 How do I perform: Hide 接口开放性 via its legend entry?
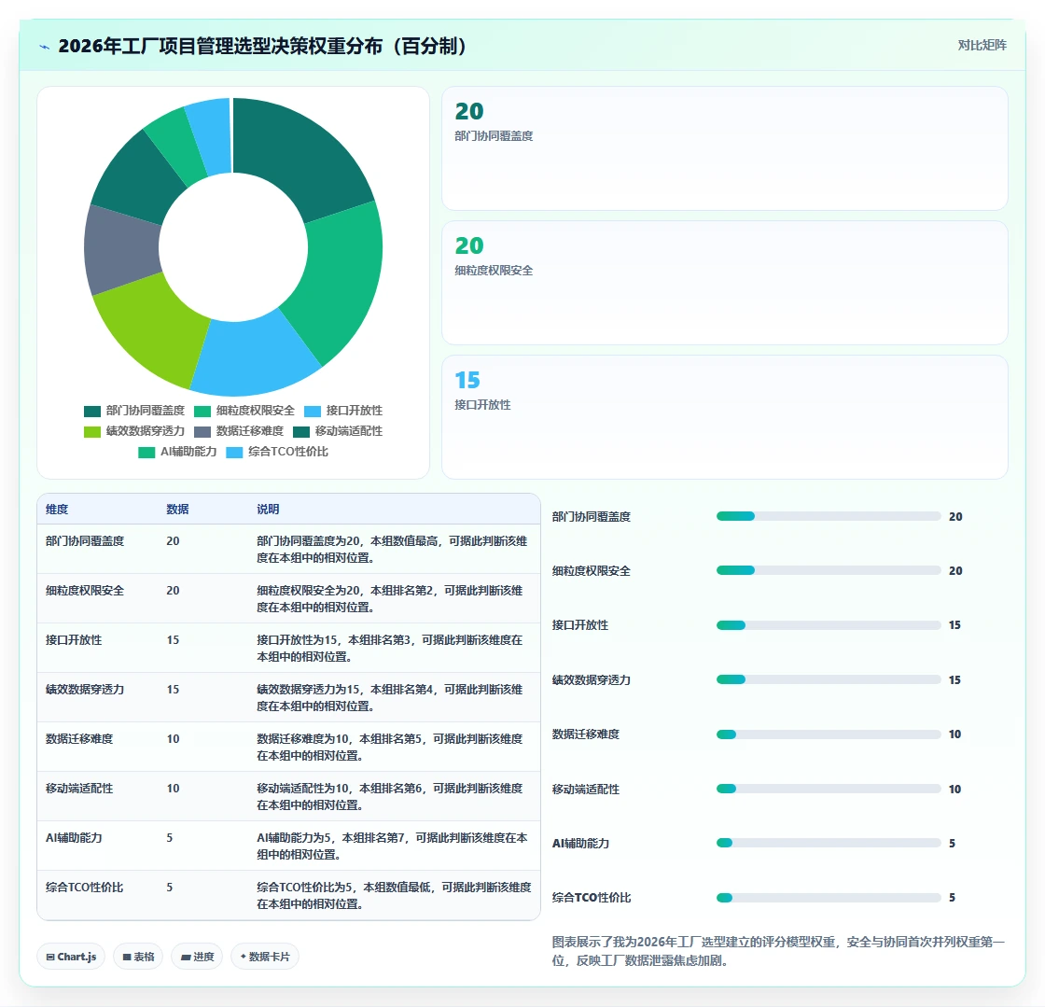[x=343, y=411]
